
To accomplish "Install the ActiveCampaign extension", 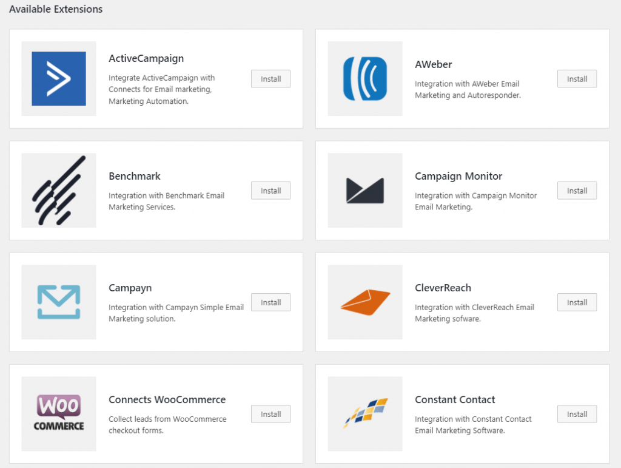I will pos(270,78).
